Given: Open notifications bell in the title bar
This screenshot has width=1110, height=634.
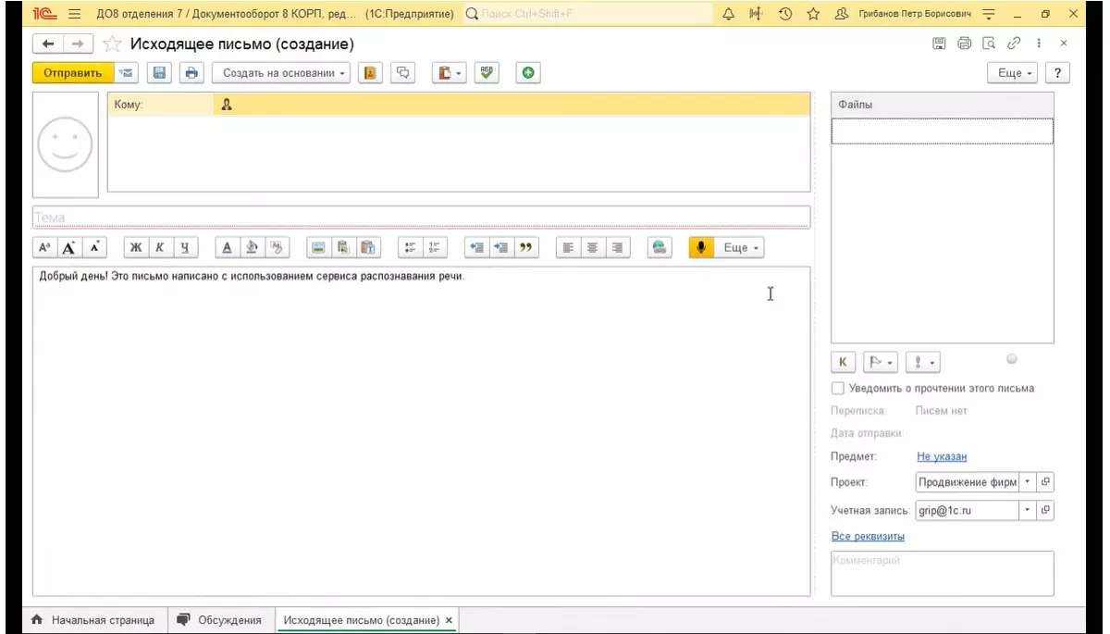Looking at the screenshot, I should click(x=728, y=15).
